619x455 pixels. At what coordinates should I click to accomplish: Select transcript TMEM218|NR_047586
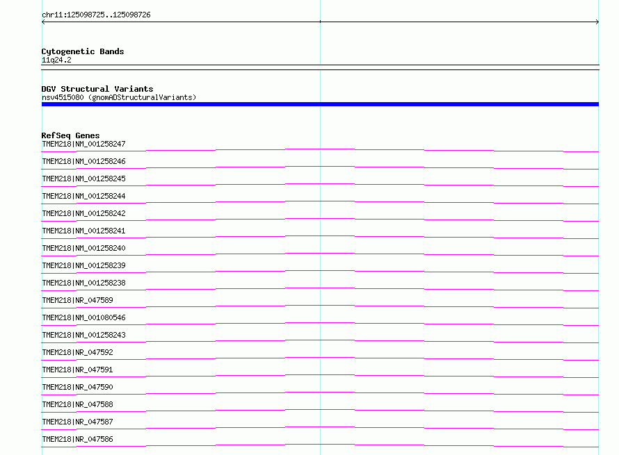point(77,439)
